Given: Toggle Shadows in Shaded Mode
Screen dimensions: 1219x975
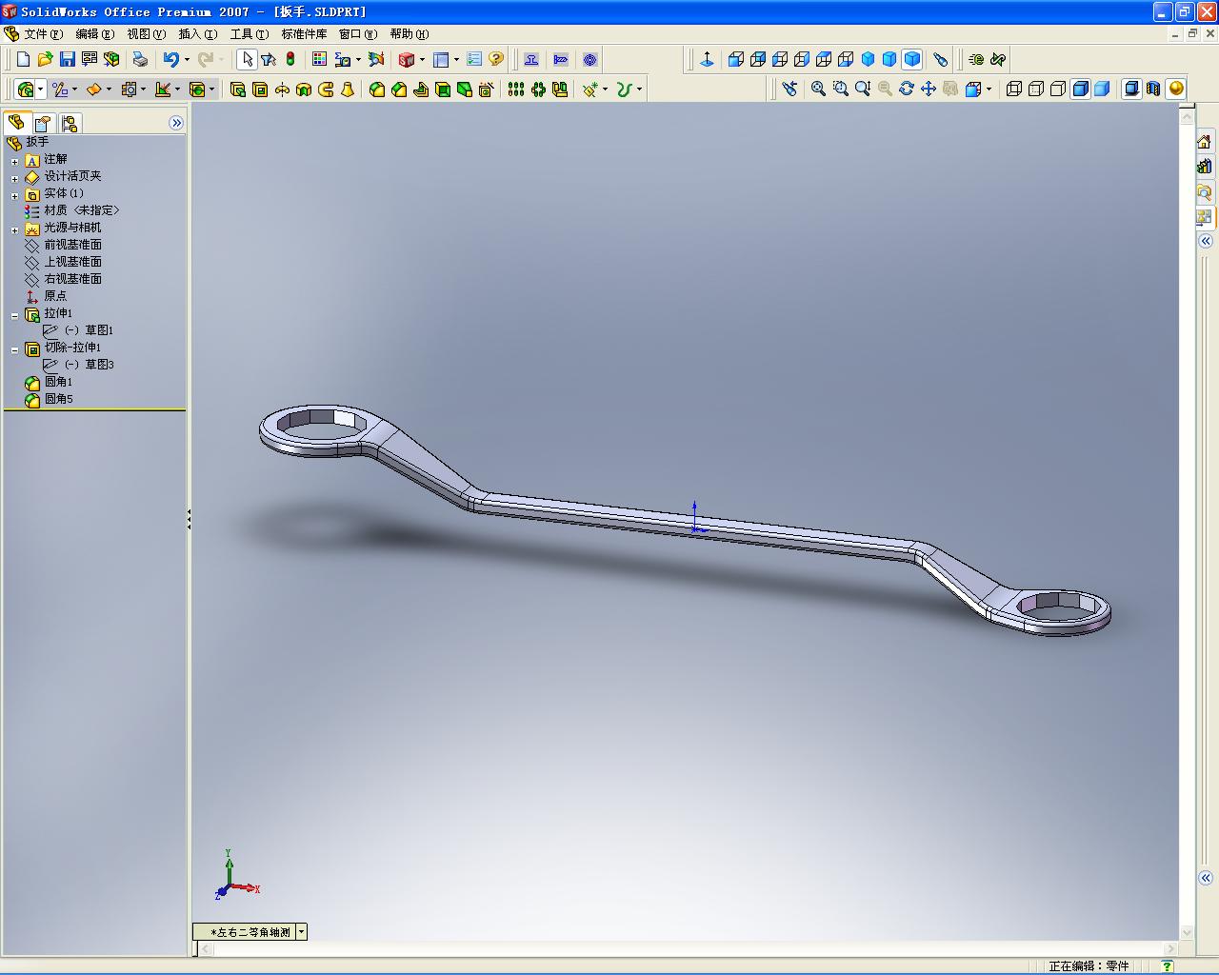Looking at the screenshot, I should [x=1131, y=89].
